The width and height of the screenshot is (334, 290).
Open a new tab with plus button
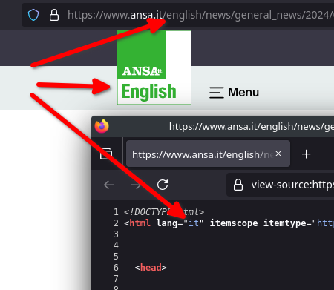point(307,154)
